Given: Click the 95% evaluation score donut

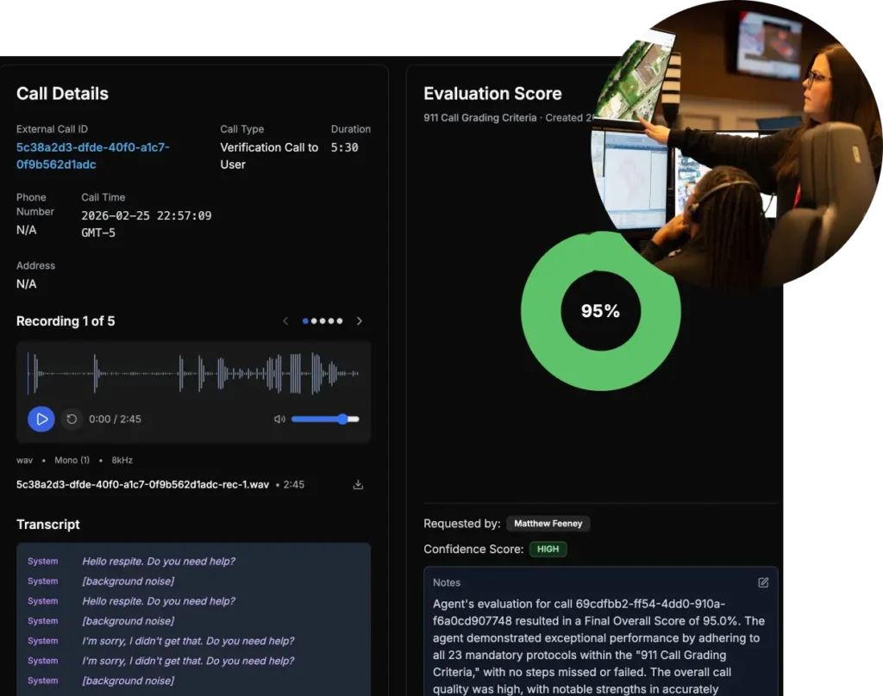Looking at the screenshot, I should coord(601,311).
